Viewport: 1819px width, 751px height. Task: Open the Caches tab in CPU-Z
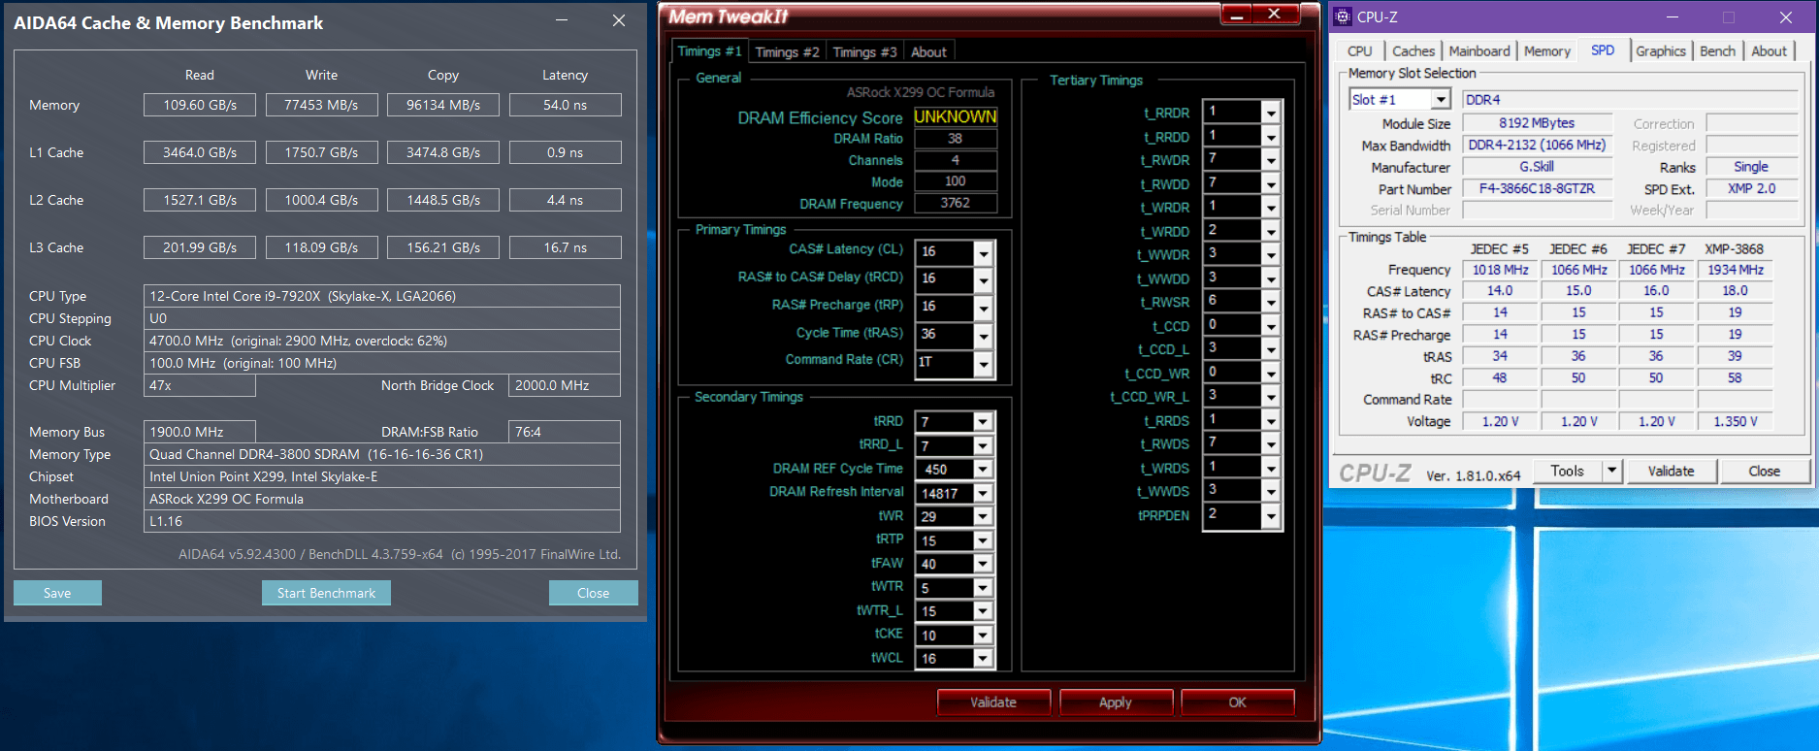(1413, 51)
